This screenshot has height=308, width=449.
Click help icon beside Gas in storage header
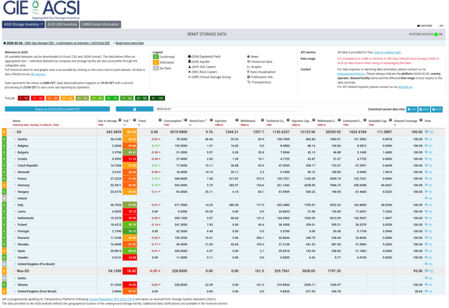coord(119,120)
